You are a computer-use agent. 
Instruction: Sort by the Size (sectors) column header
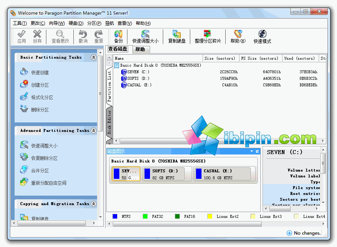221,59
